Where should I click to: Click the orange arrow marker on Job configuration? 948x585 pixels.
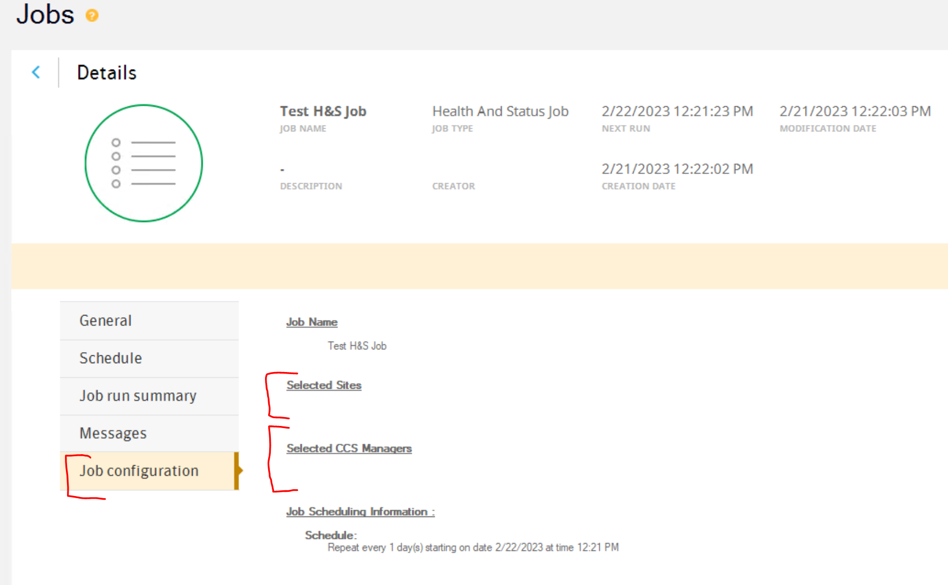[239, 470]
